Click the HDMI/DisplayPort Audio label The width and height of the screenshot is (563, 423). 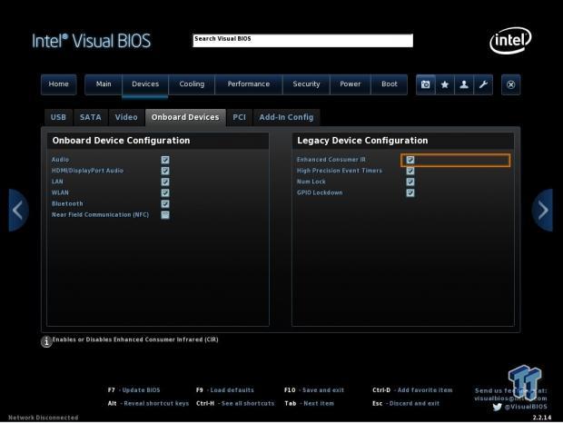point(87,171)
